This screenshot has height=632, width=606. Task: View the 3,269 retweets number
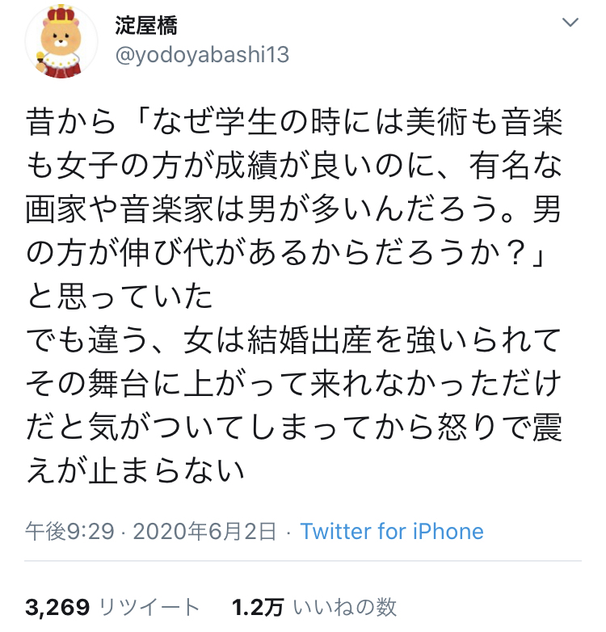click(57, 607)
